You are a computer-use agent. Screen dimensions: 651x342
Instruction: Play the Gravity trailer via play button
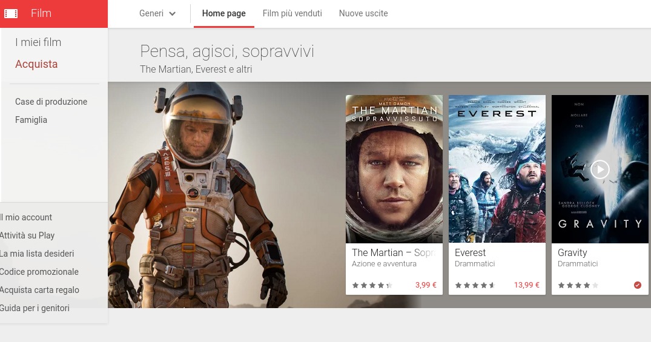click(600, 169)
